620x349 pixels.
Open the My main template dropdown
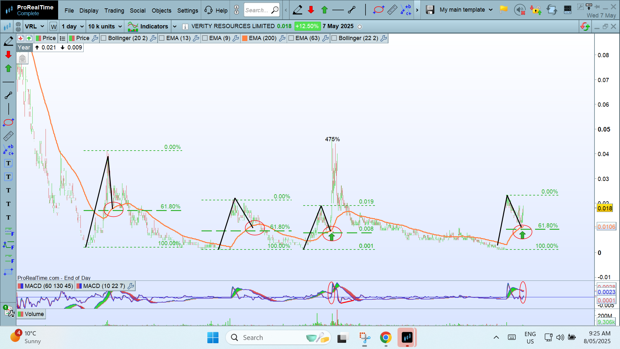(466, 10)
